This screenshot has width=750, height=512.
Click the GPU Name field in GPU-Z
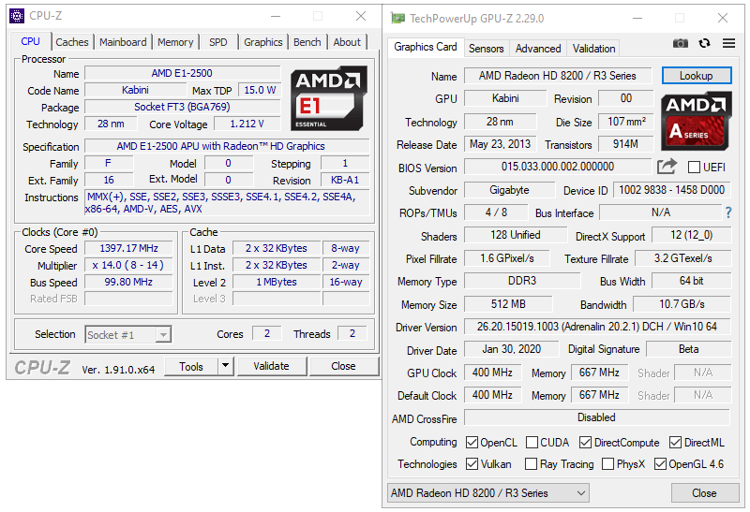click(558, 76)
